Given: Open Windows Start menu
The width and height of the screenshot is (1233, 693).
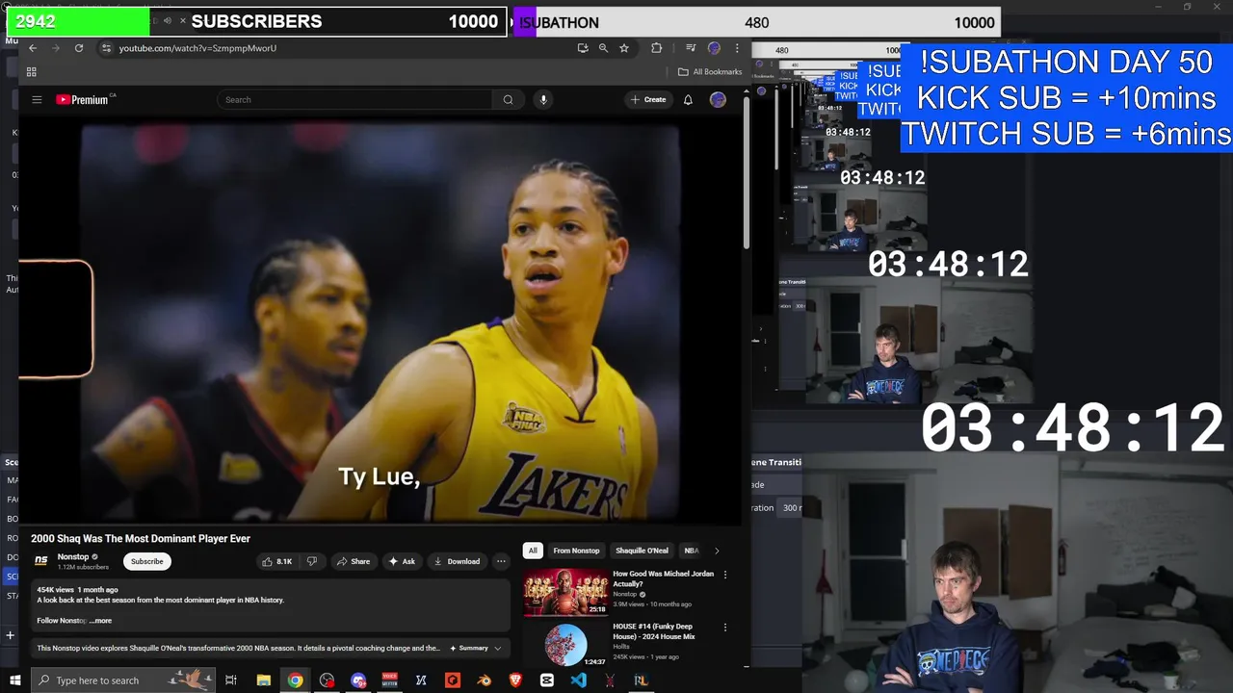Looking at the screenshot, I should (15, 680).
